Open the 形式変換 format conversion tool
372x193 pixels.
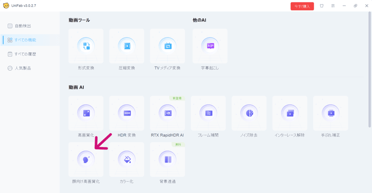(86, 46)
